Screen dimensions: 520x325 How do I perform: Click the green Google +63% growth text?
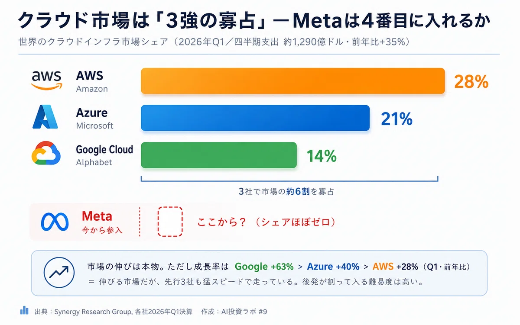click(264, 266)
